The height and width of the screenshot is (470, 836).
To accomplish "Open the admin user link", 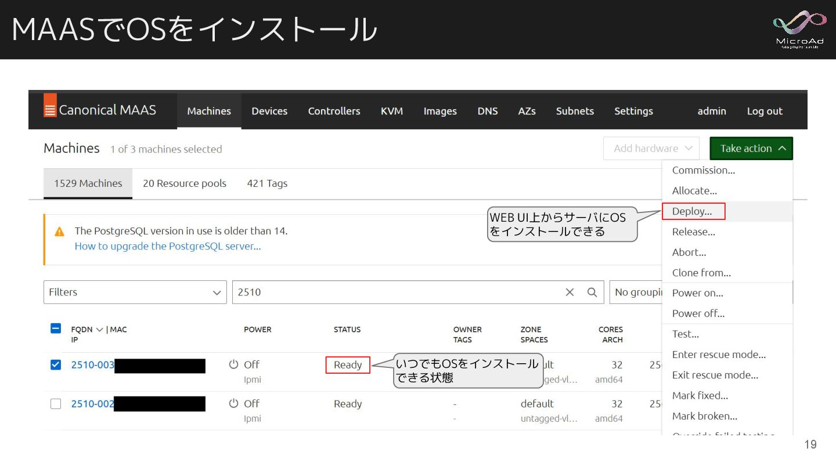I will [712, 111].
